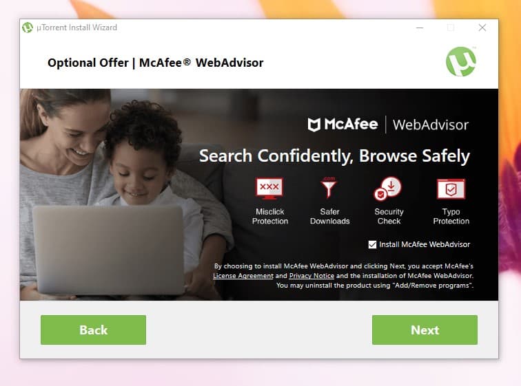Click the green µTorrent logo in header
Screen dimensions: 521x386
pos(461,61)
